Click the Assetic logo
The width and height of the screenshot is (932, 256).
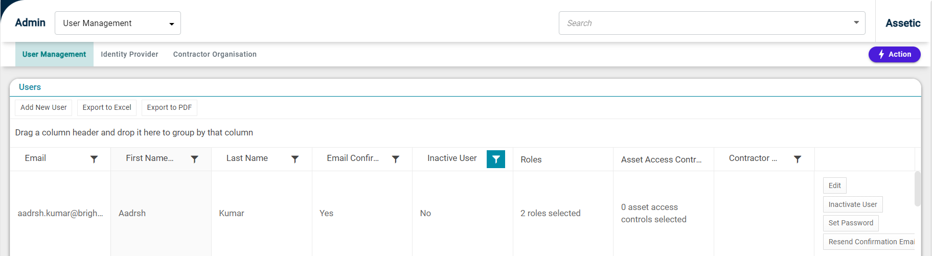point(903,23)
